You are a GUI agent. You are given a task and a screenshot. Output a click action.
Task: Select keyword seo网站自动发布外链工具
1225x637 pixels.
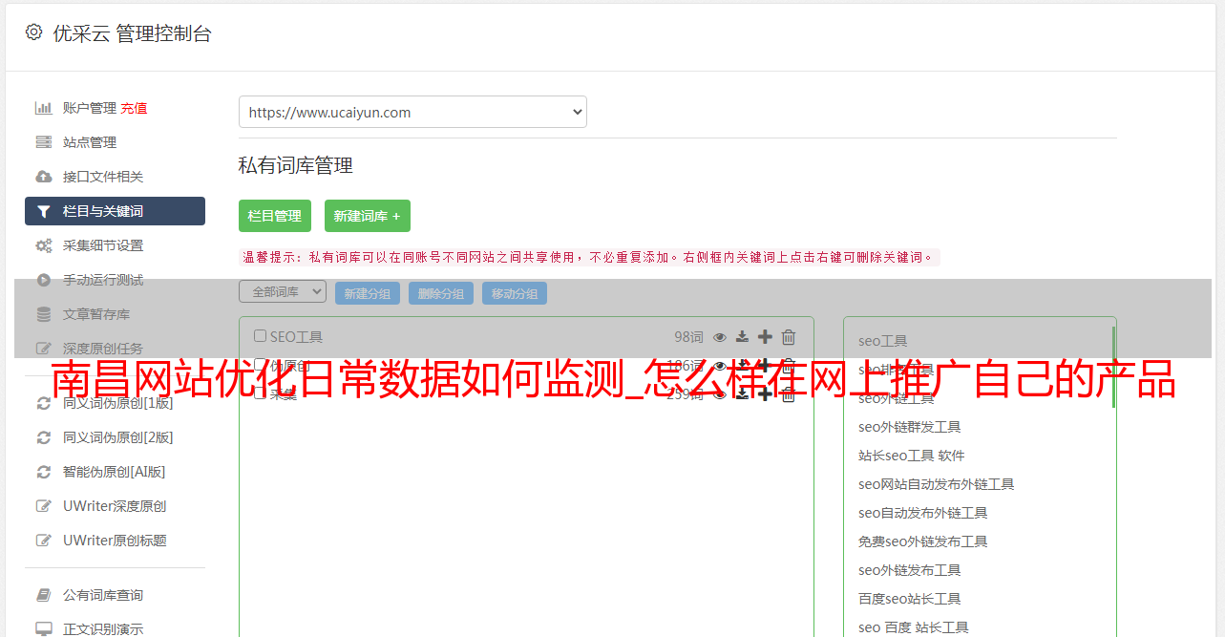pyautogui.click(x=937, y=484)
